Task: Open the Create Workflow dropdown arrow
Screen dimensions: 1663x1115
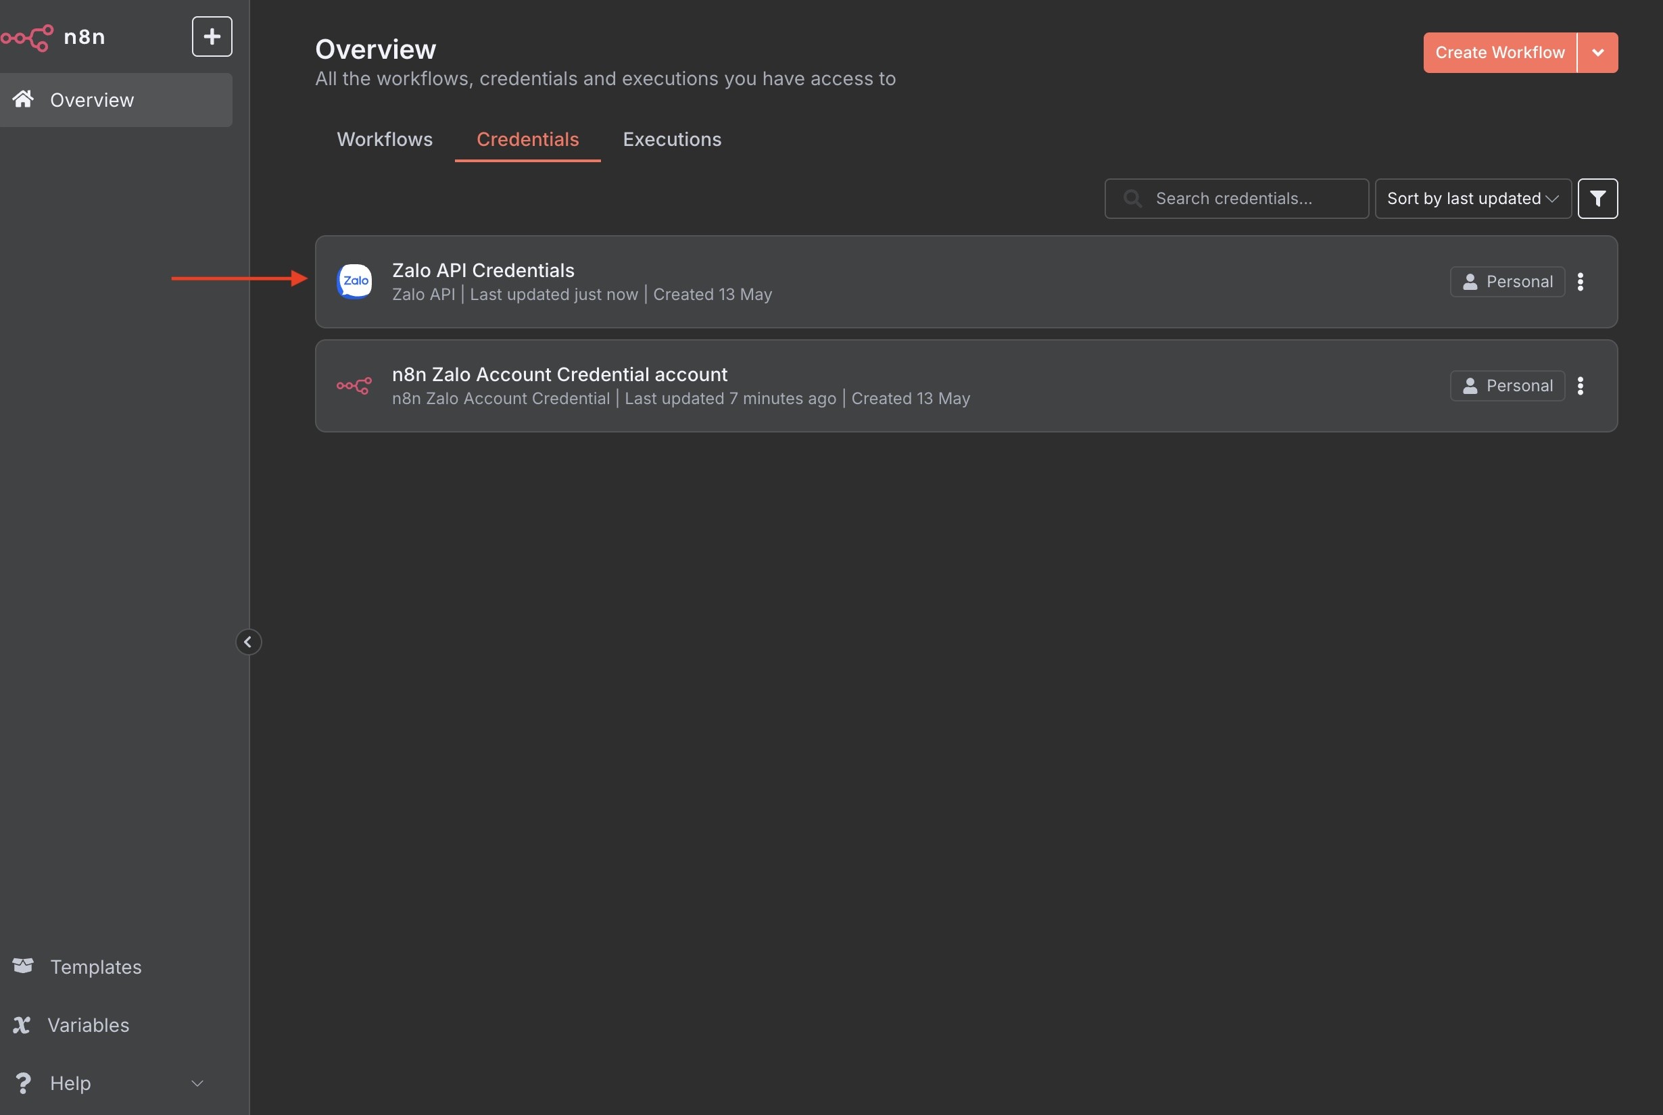Action: tap(1597, 53)
